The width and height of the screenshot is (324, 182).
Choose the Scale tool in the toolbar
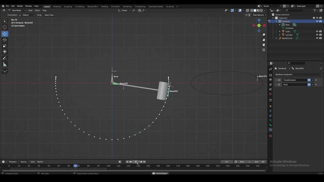5,45
